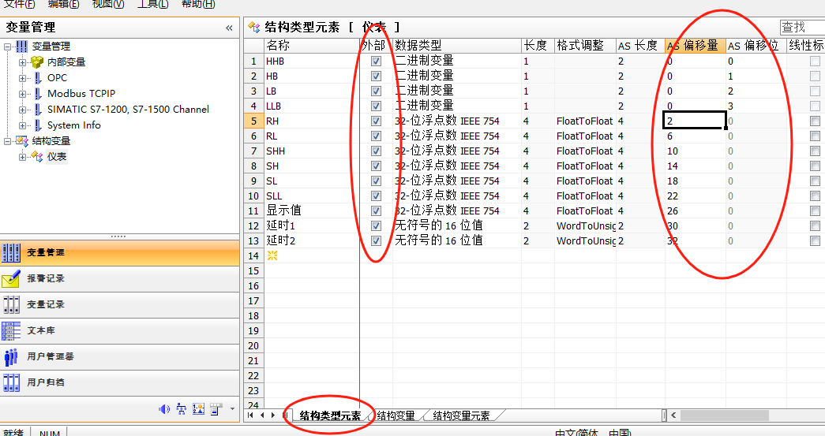Click the 变量管理 navigation bar button
825x436 pixels.
(x=119, y=252)
